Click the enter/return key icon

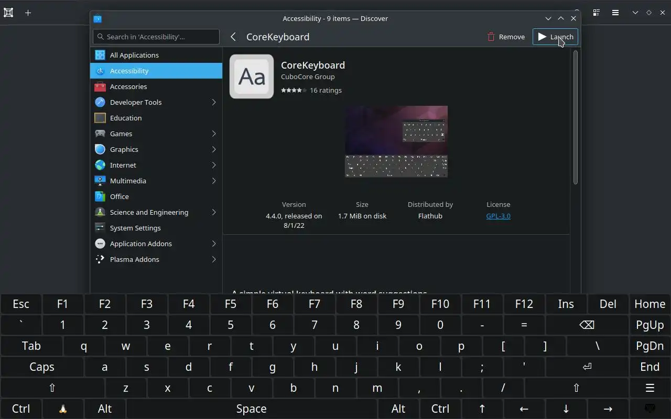click(587, 367)
